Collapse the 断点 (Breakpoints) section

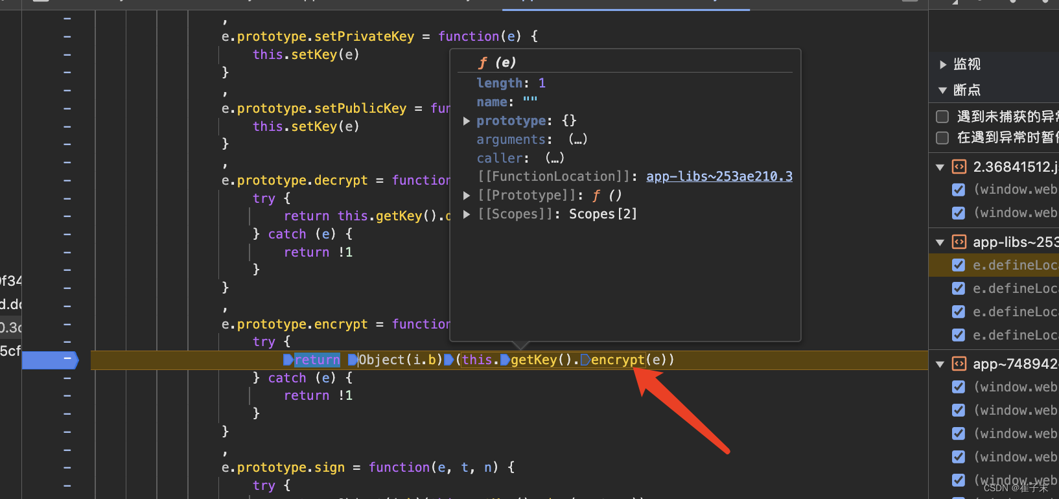coord(943,90)
